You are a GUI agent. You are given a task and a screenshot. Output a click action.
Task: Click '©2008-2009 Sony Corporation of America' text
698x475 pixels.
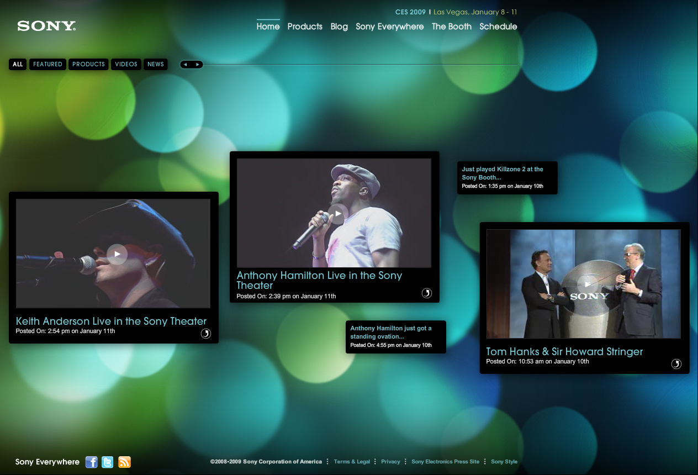pos(266,462)
